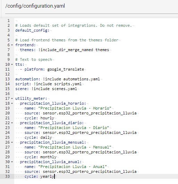Fold the precipitacion_lluvia_anual block

pyautogui.click(x=12, y=162)
